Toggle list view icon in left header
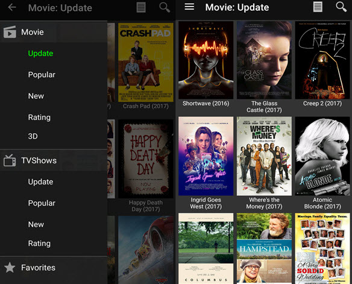 pyautogui.click(x=141, y=7)
